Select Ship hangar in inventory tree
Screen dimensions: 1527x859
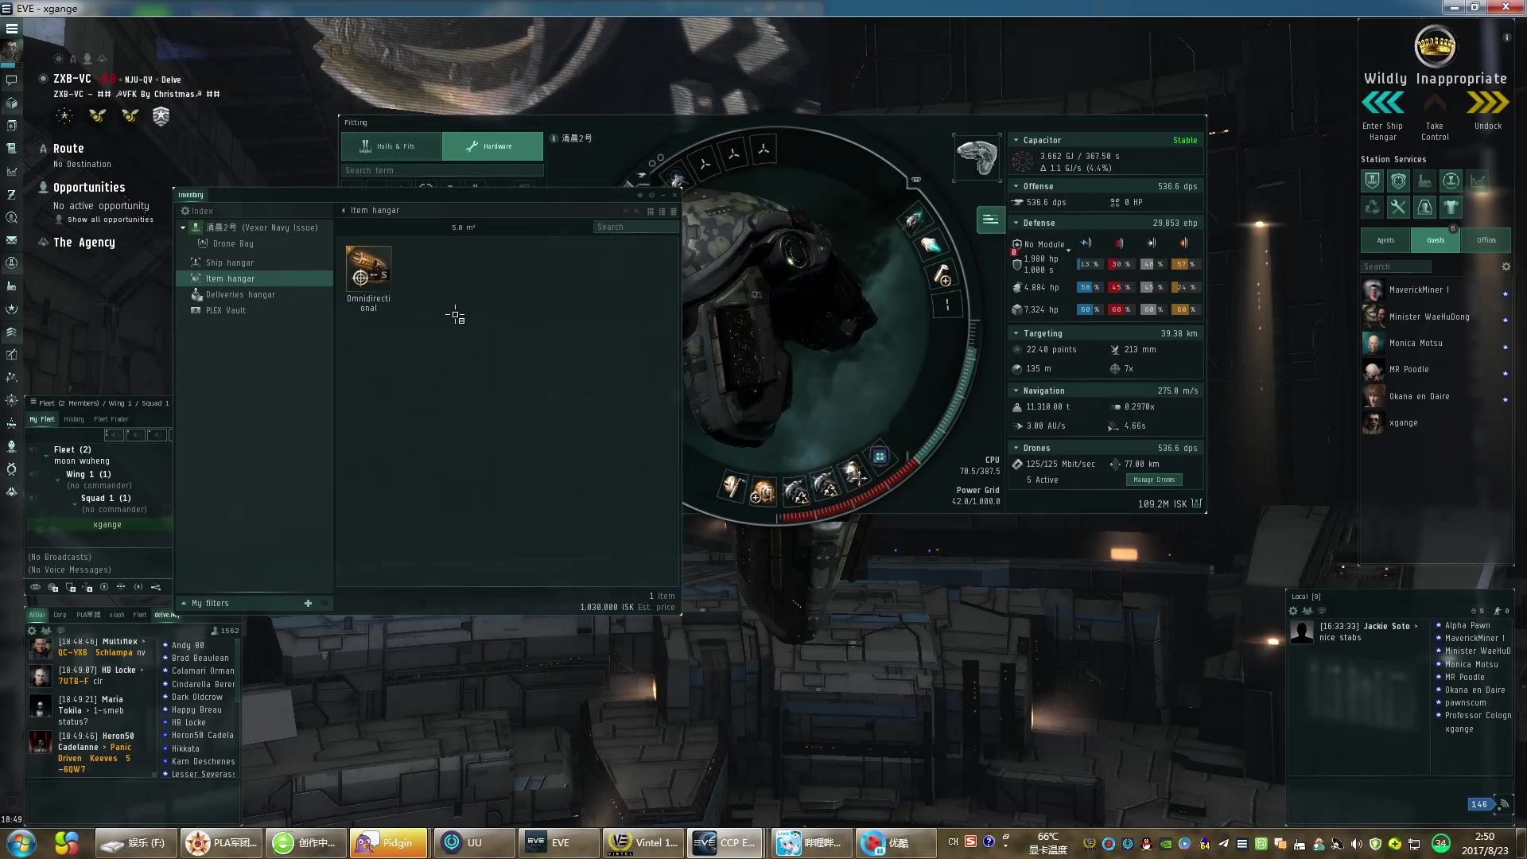point(230,262)
